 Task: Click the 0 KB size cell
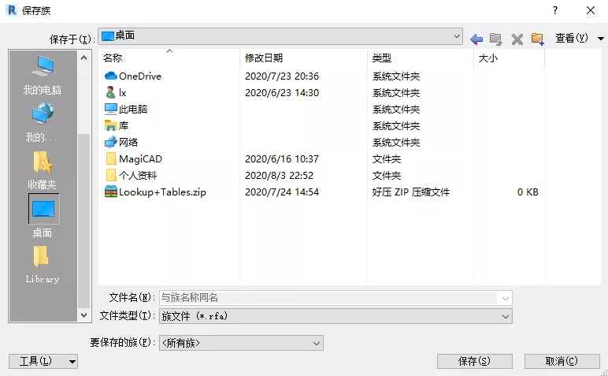click(528, 192)
